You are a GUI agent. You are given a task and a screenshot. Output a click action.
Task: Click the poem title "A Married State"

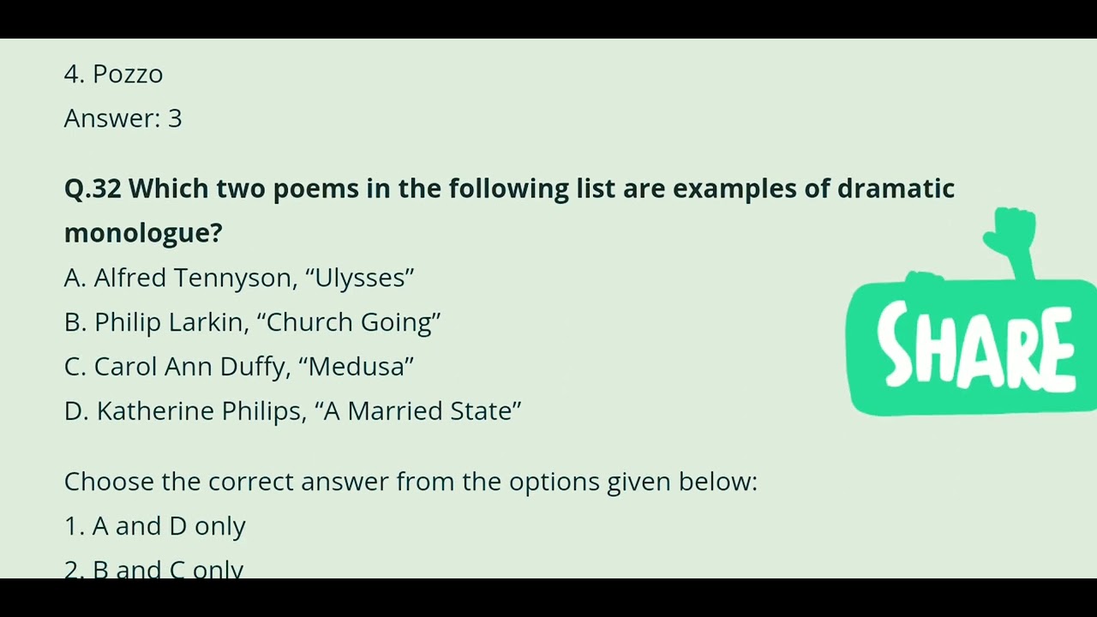418,411
